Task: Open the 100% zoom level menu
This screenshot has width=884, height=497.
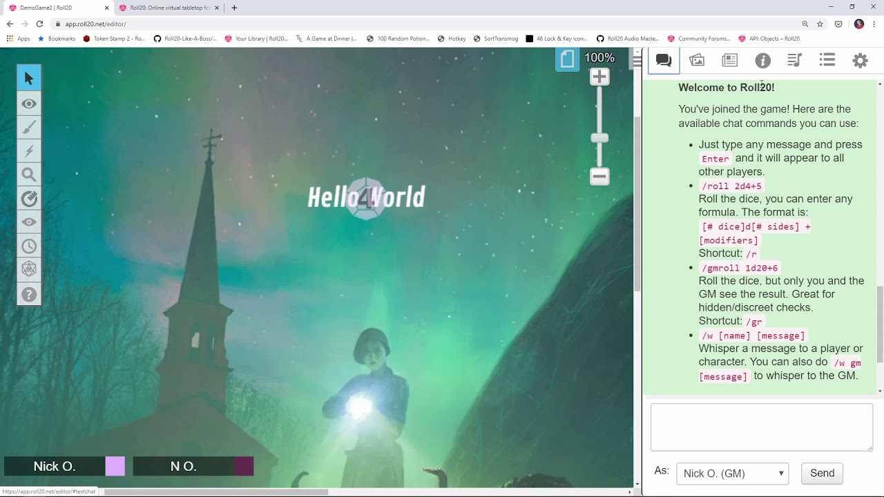Action: pos(599,57)
